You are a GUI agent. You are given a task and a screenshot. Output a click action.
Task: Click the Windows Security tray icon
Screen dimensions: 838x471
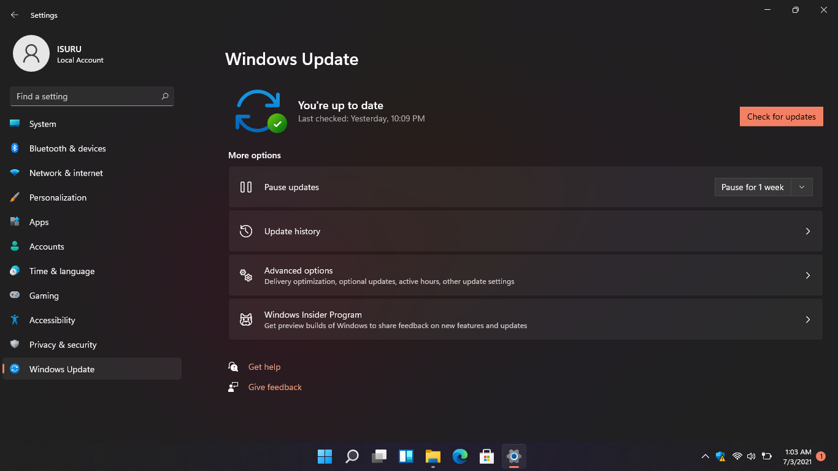click(x=721, y=456)
